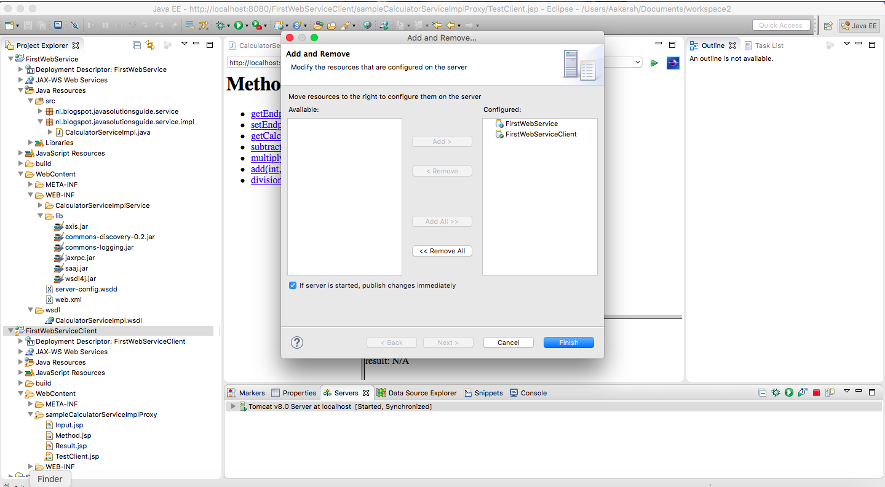Click the Finish button in the dialog
Image resolution: width=885 pixels, height=487 pixels.
pos(569,342)
